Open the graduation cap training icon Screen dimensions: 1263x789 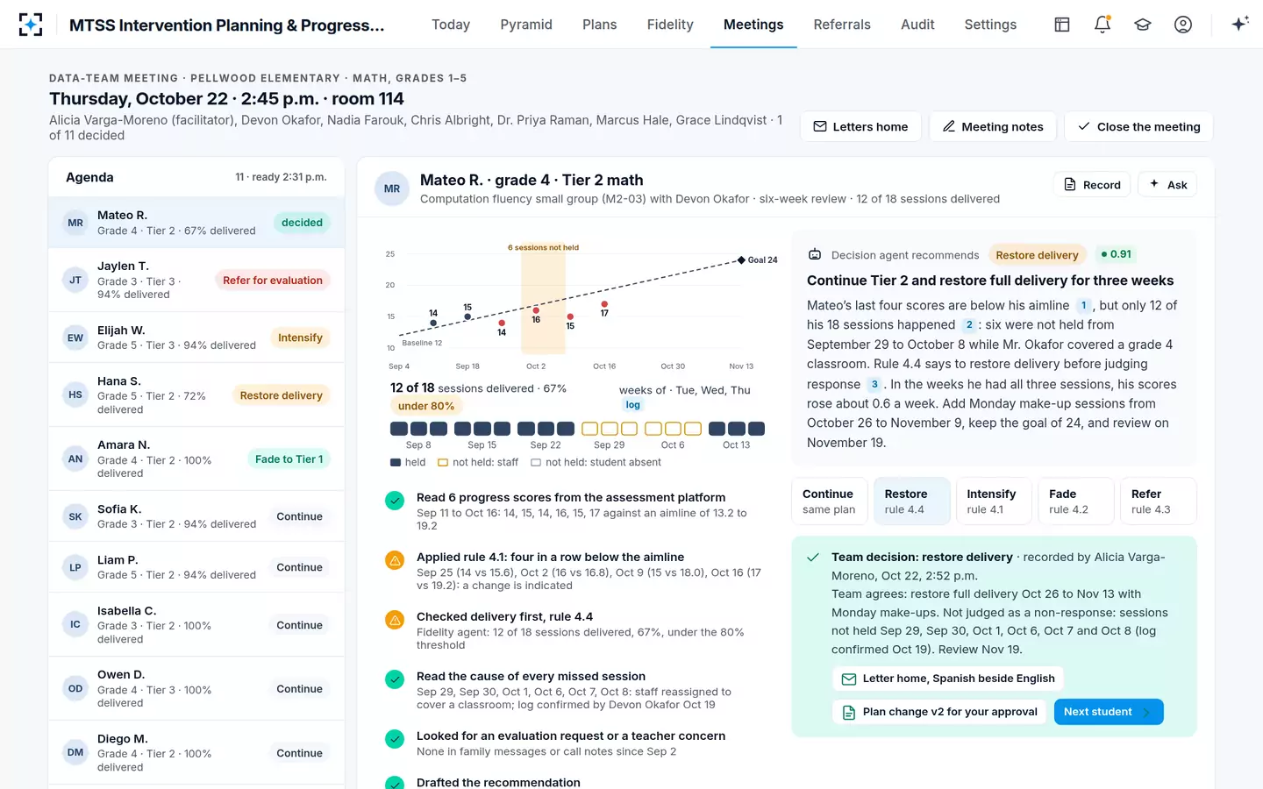[1143, 25]
